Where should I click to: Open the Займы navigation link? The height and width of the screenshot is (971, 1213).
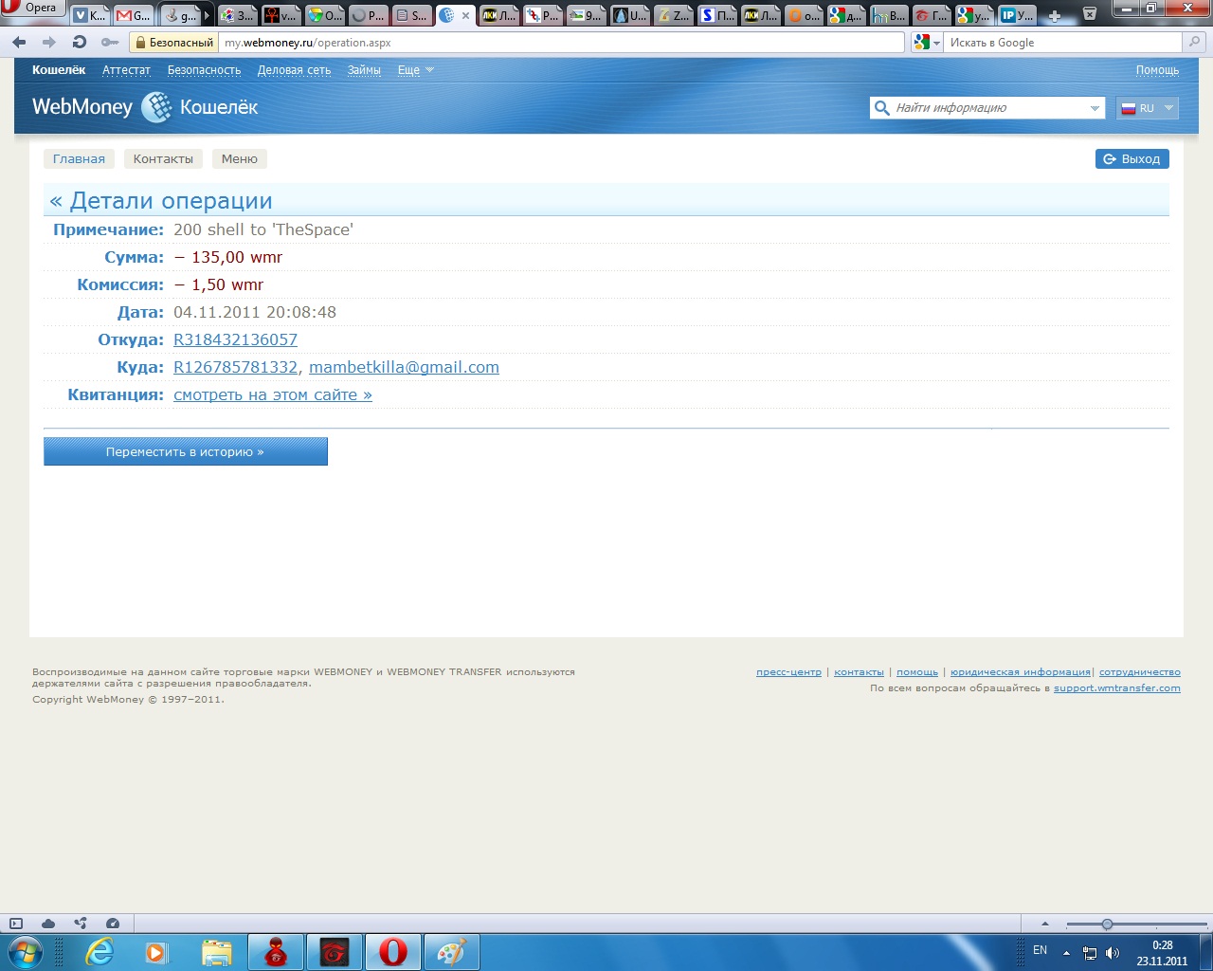point(364,70)
